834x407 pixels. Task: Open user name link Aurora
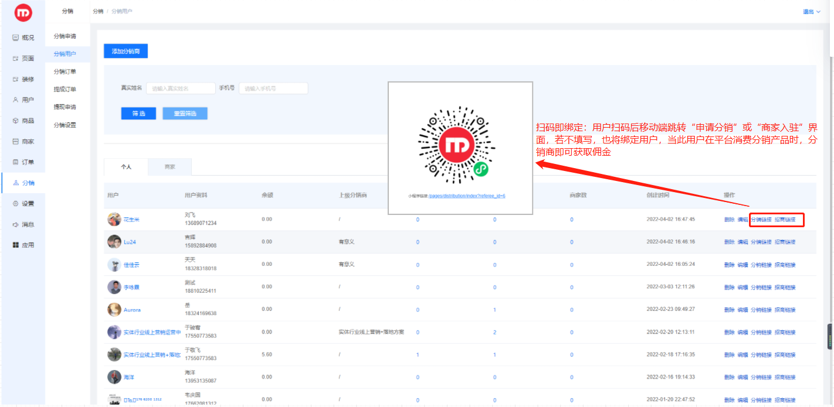tap(132, 310)
